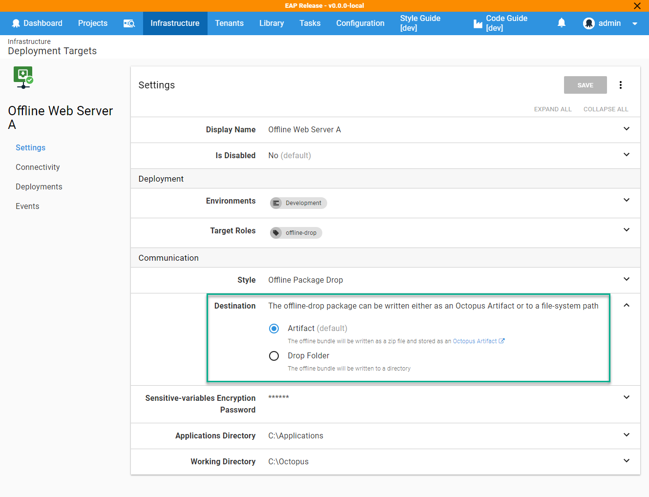This screenshot has height=497, width=649.
Task: Expand the Applications Directory section
Action: pyautogui.click(x=627, y=435)
